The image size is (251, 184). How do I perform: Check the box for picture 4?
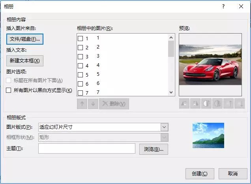[x=80, y=66]
